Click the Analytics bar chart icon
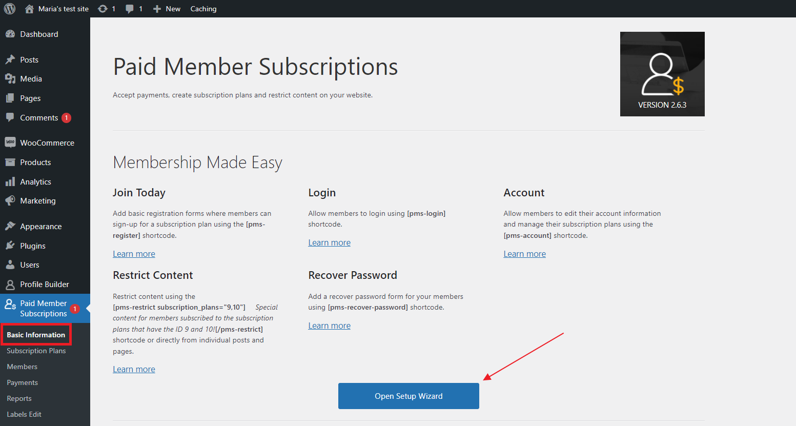 pyautogui.click(x=10, y=181)
